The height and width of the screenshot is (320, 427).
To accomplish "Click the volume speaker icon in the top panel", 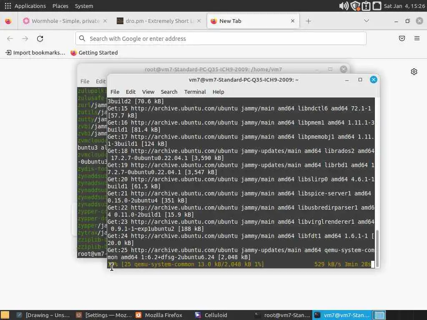I will (x=344, y=6).
